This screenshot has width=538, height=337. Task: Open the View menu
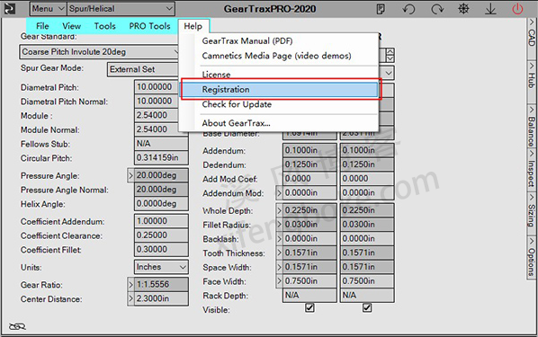coord(71,26)
